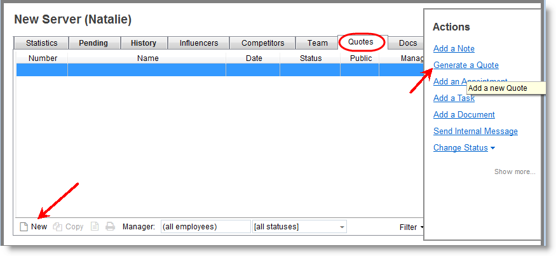
Task: Switch to the Statistics tab
Action: (x=41, y=43)
